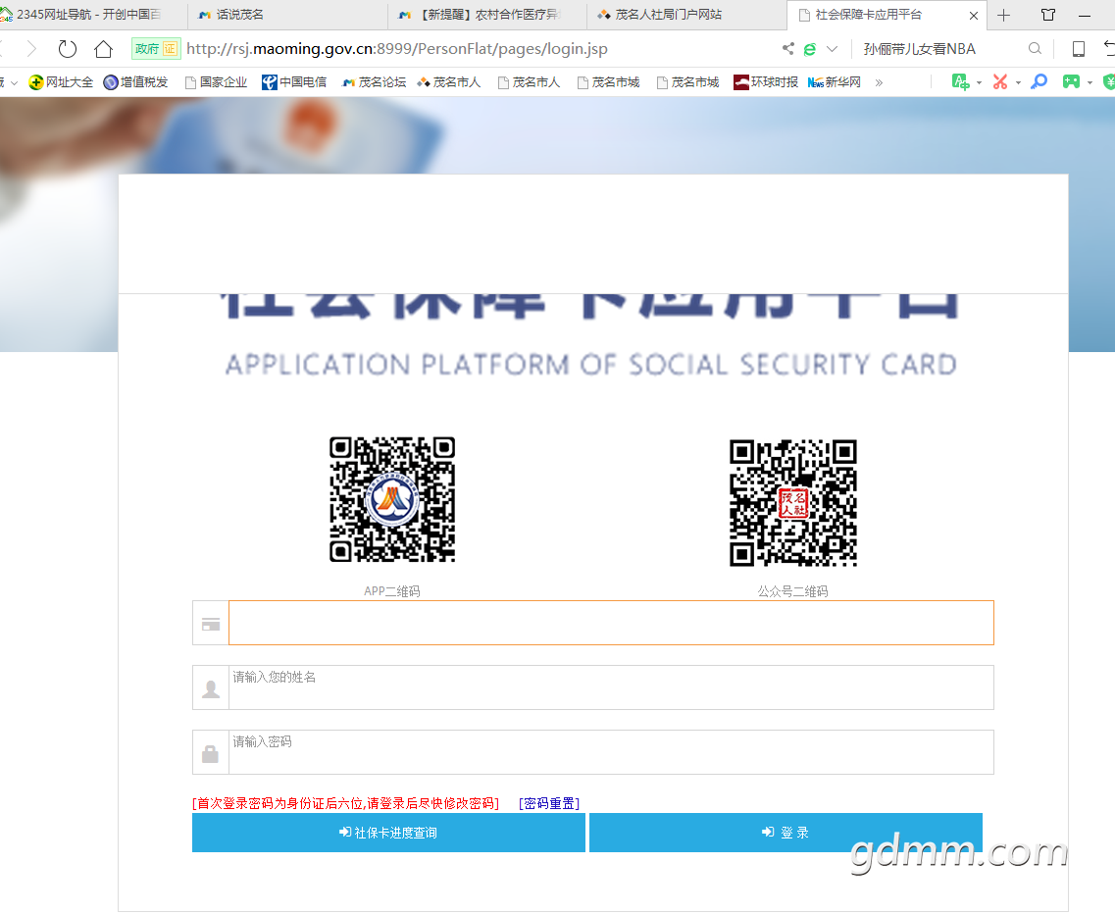The image size is (1115, 914).
Task: Open 新华网 bookmark
Action: point(835,82)
